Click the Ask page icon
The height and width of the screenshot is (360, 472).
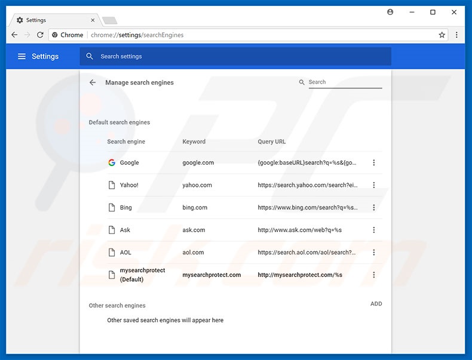tap(112, 230)
